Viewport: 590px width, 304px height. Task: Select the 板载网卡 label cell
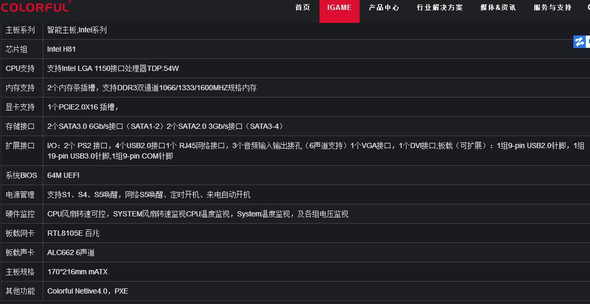pyautogui.click(x=21, y=233)
